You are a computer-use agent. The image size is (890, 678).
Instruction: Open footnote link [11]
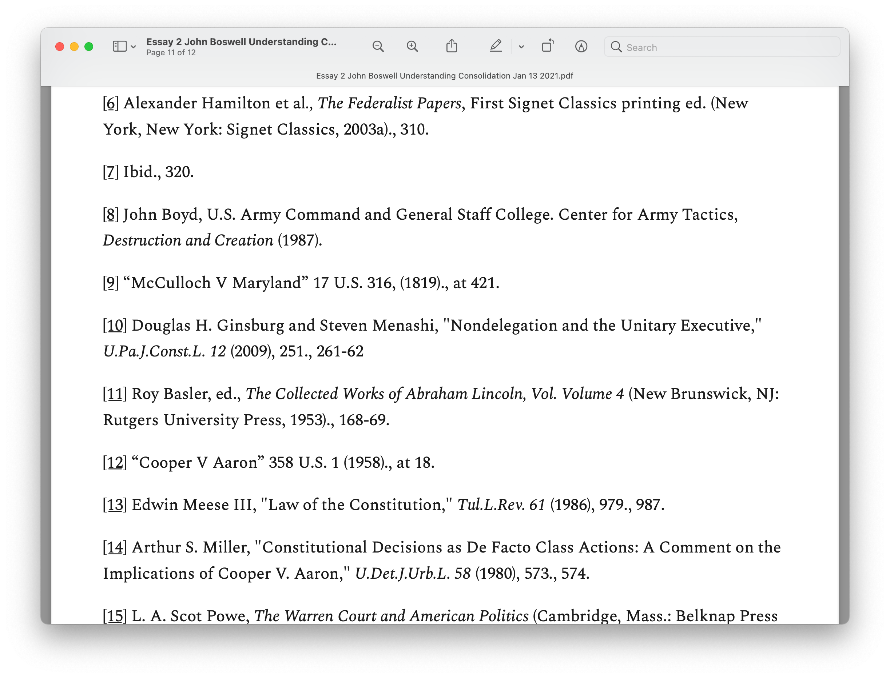(x=115, y=394)
